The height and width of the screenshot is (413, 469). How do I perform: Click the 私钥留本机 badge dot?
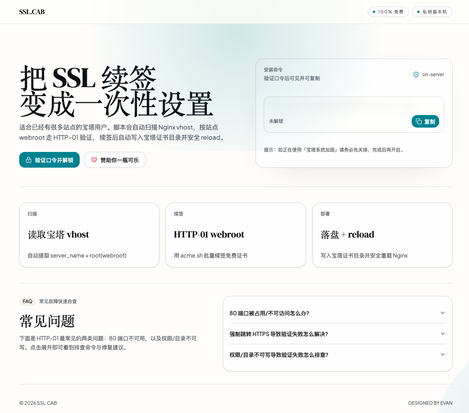(x=418, y=12)
